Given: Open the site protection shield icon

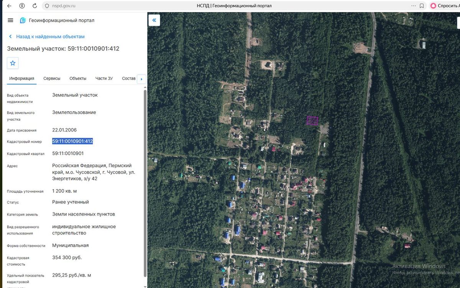Looking at the screenshot, I should (47, 6).
